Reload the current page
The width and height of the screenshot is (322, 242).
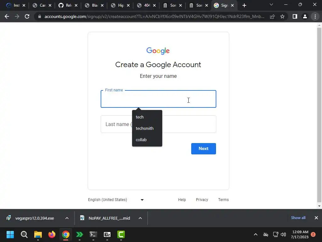click(x=27, y=16)
